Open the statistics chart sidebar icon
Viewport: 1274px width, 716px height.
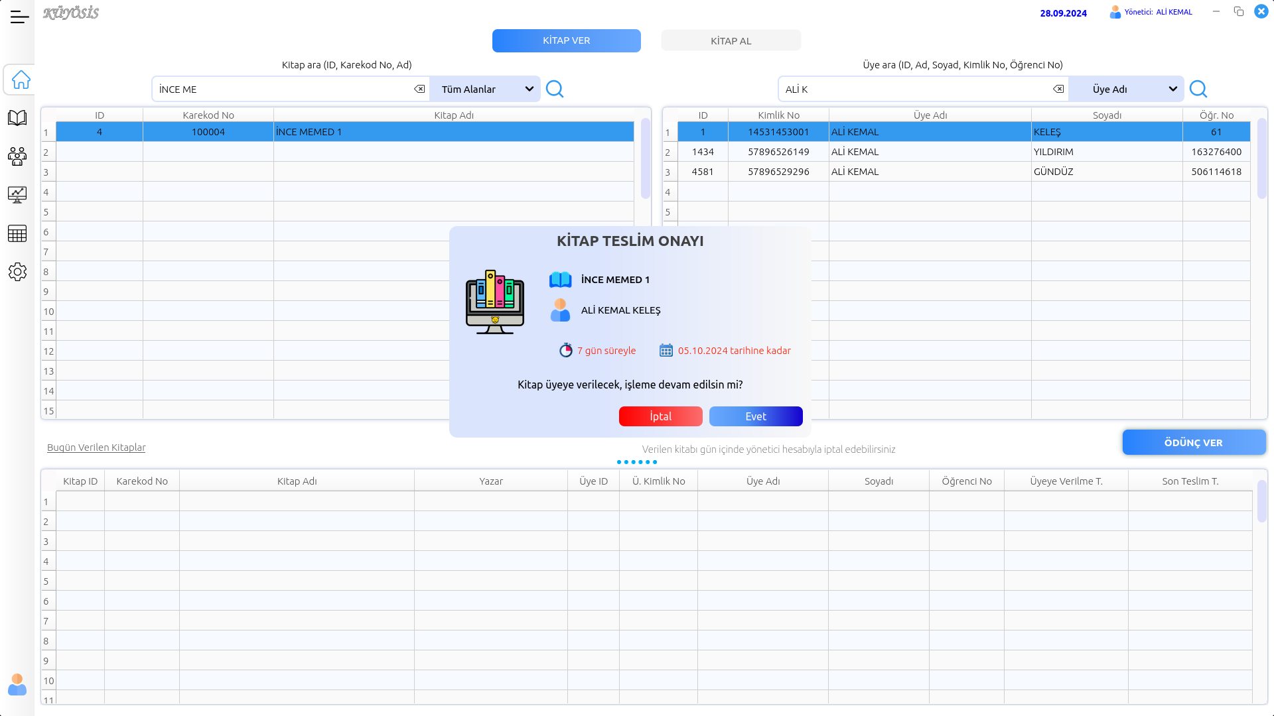tap(17, 195)
